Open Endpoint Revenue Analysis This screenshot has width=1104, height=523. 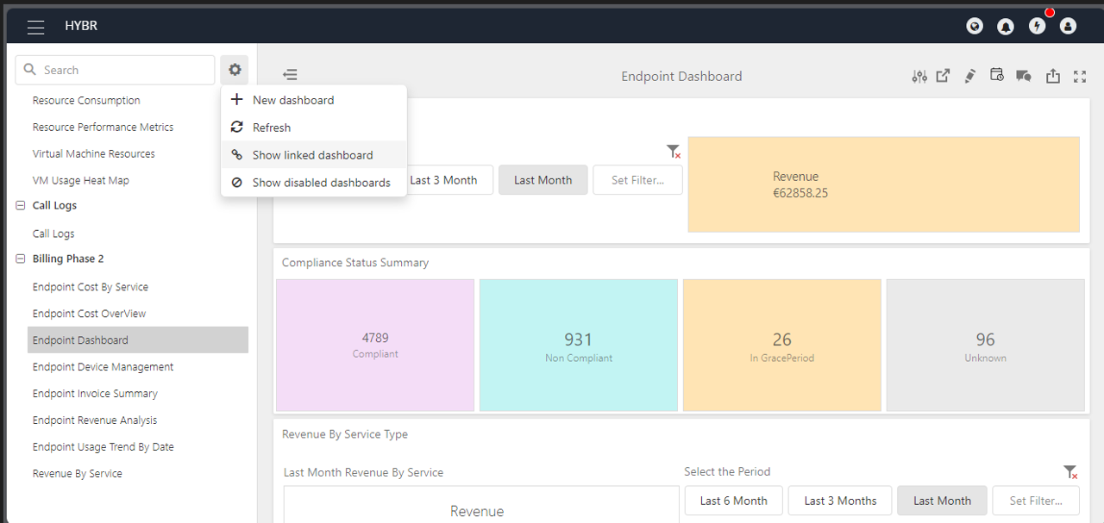point(95,420)
